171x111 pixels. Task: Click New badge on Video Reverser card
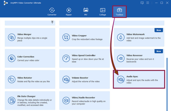click(x=159, y=51)
